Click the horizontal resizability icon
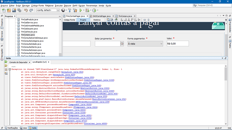This screenshot has height=130, width=232. pyautogui.click(x=145, y=20)
